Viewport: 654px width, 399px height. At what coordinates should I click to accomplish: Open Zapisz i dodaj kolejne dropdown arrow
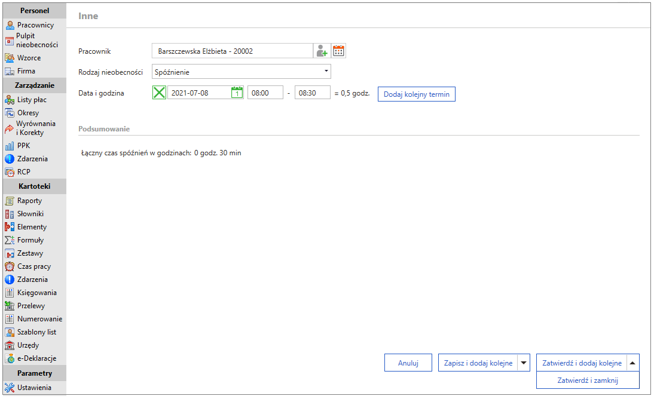pos(524,363)
